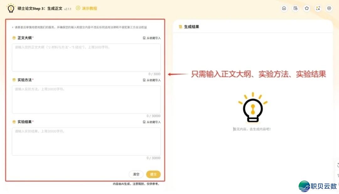Image resolution: width=339 pixels, height=194 pixels.
Task: Click the 硕士论文Step 3 page title
Action: [40, 8]
